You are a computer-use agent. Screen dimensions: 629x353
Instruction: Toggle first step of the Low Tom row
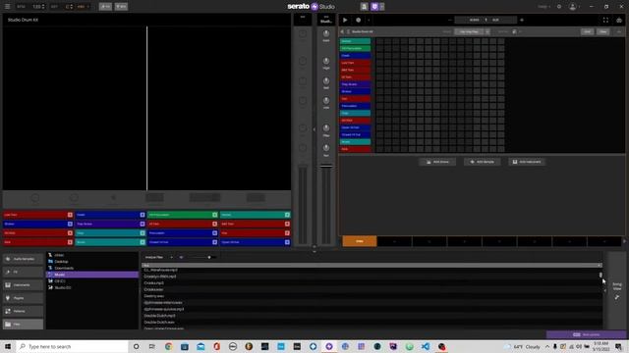(x=380, y=63)
